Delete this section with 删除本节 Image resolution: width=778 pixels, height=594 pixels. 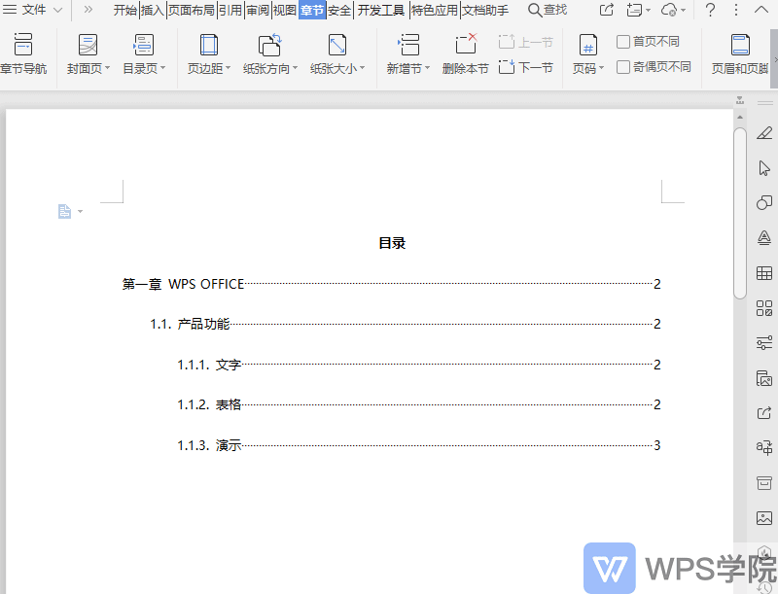(466, 53)
